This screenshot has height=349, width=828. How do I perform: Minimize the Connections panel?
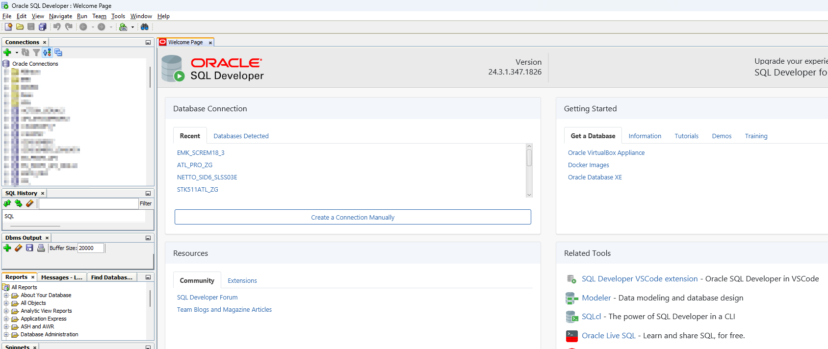coord(148,43)
